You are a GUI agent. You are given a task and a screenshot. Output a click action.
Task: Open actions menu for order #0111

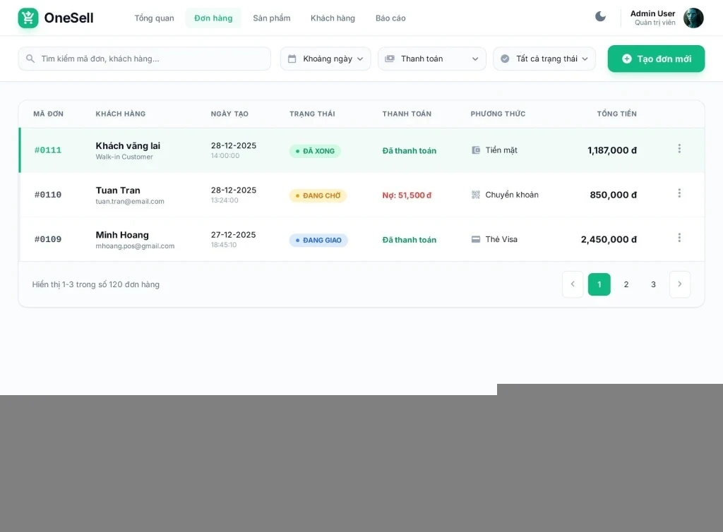click(x=679, y=149)
